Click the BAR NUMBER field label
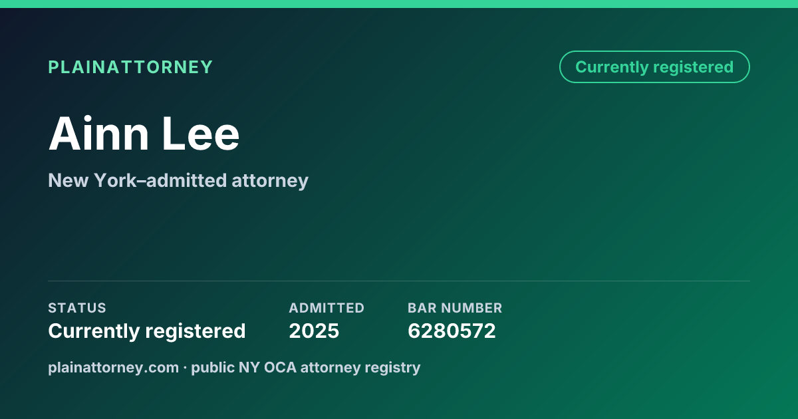Image resolution: width=798 pixels, height=419 pixels. (x=455, y=308)
